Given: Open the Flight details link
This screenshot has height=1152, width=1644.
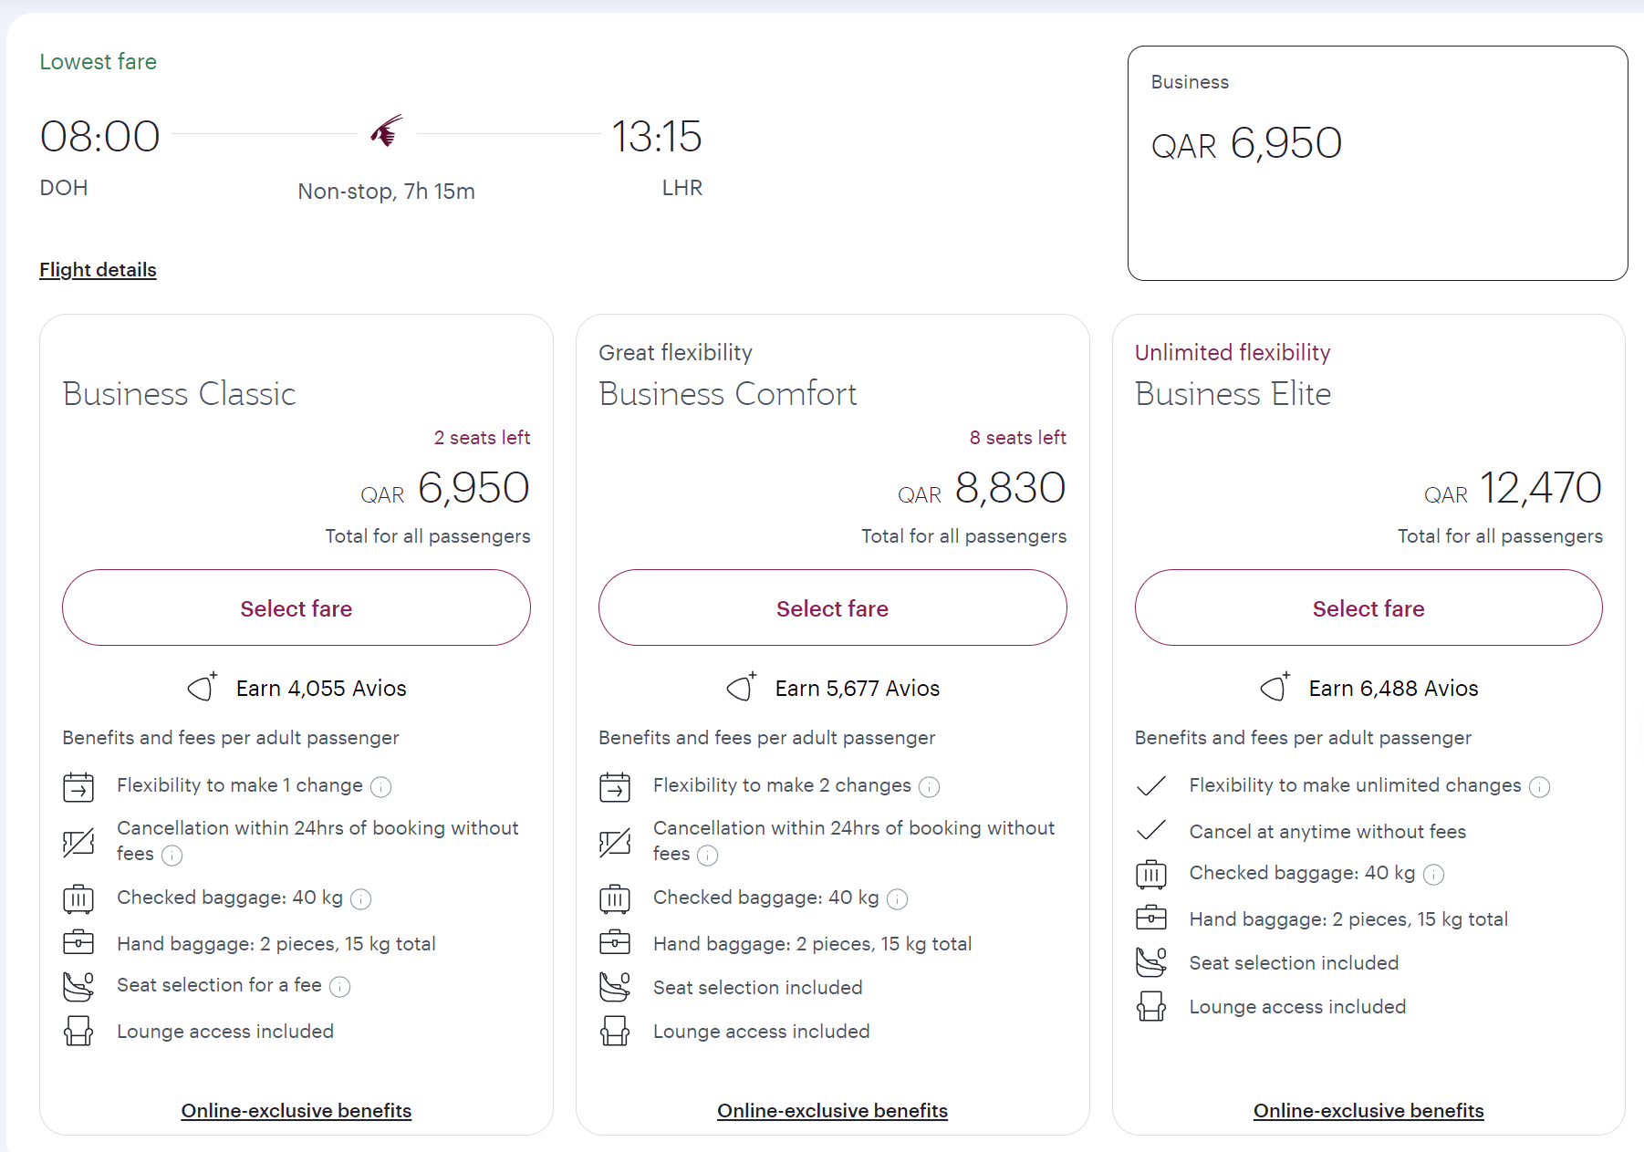Looking at the screenshot, I should pos(98,270).
